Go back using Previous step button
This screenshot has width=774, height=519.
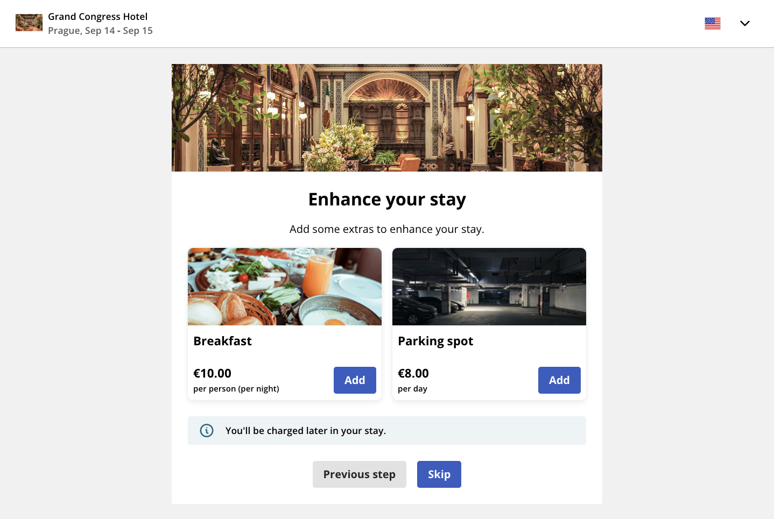tap(359, 474)
